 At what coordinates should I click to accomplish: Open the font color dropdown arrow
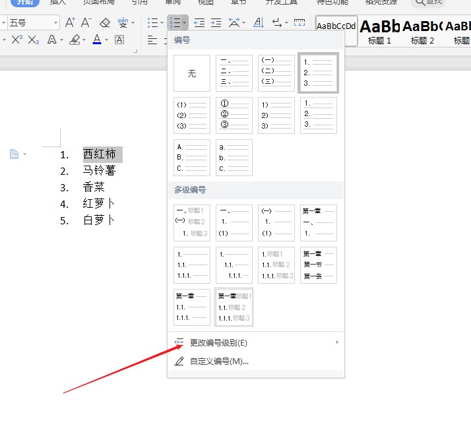(x=108, y=40)
